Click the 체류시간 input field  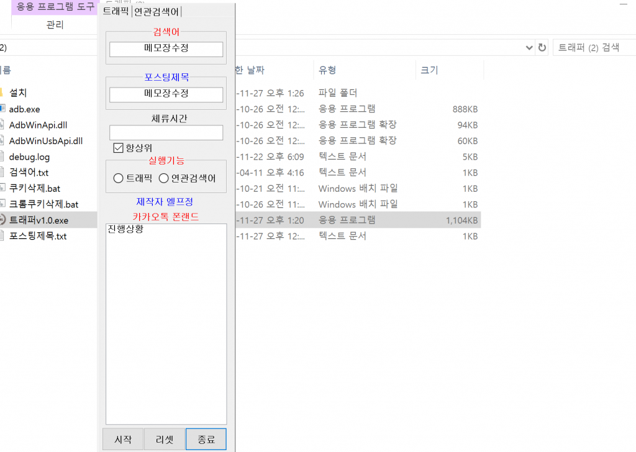tap(166, 133)
